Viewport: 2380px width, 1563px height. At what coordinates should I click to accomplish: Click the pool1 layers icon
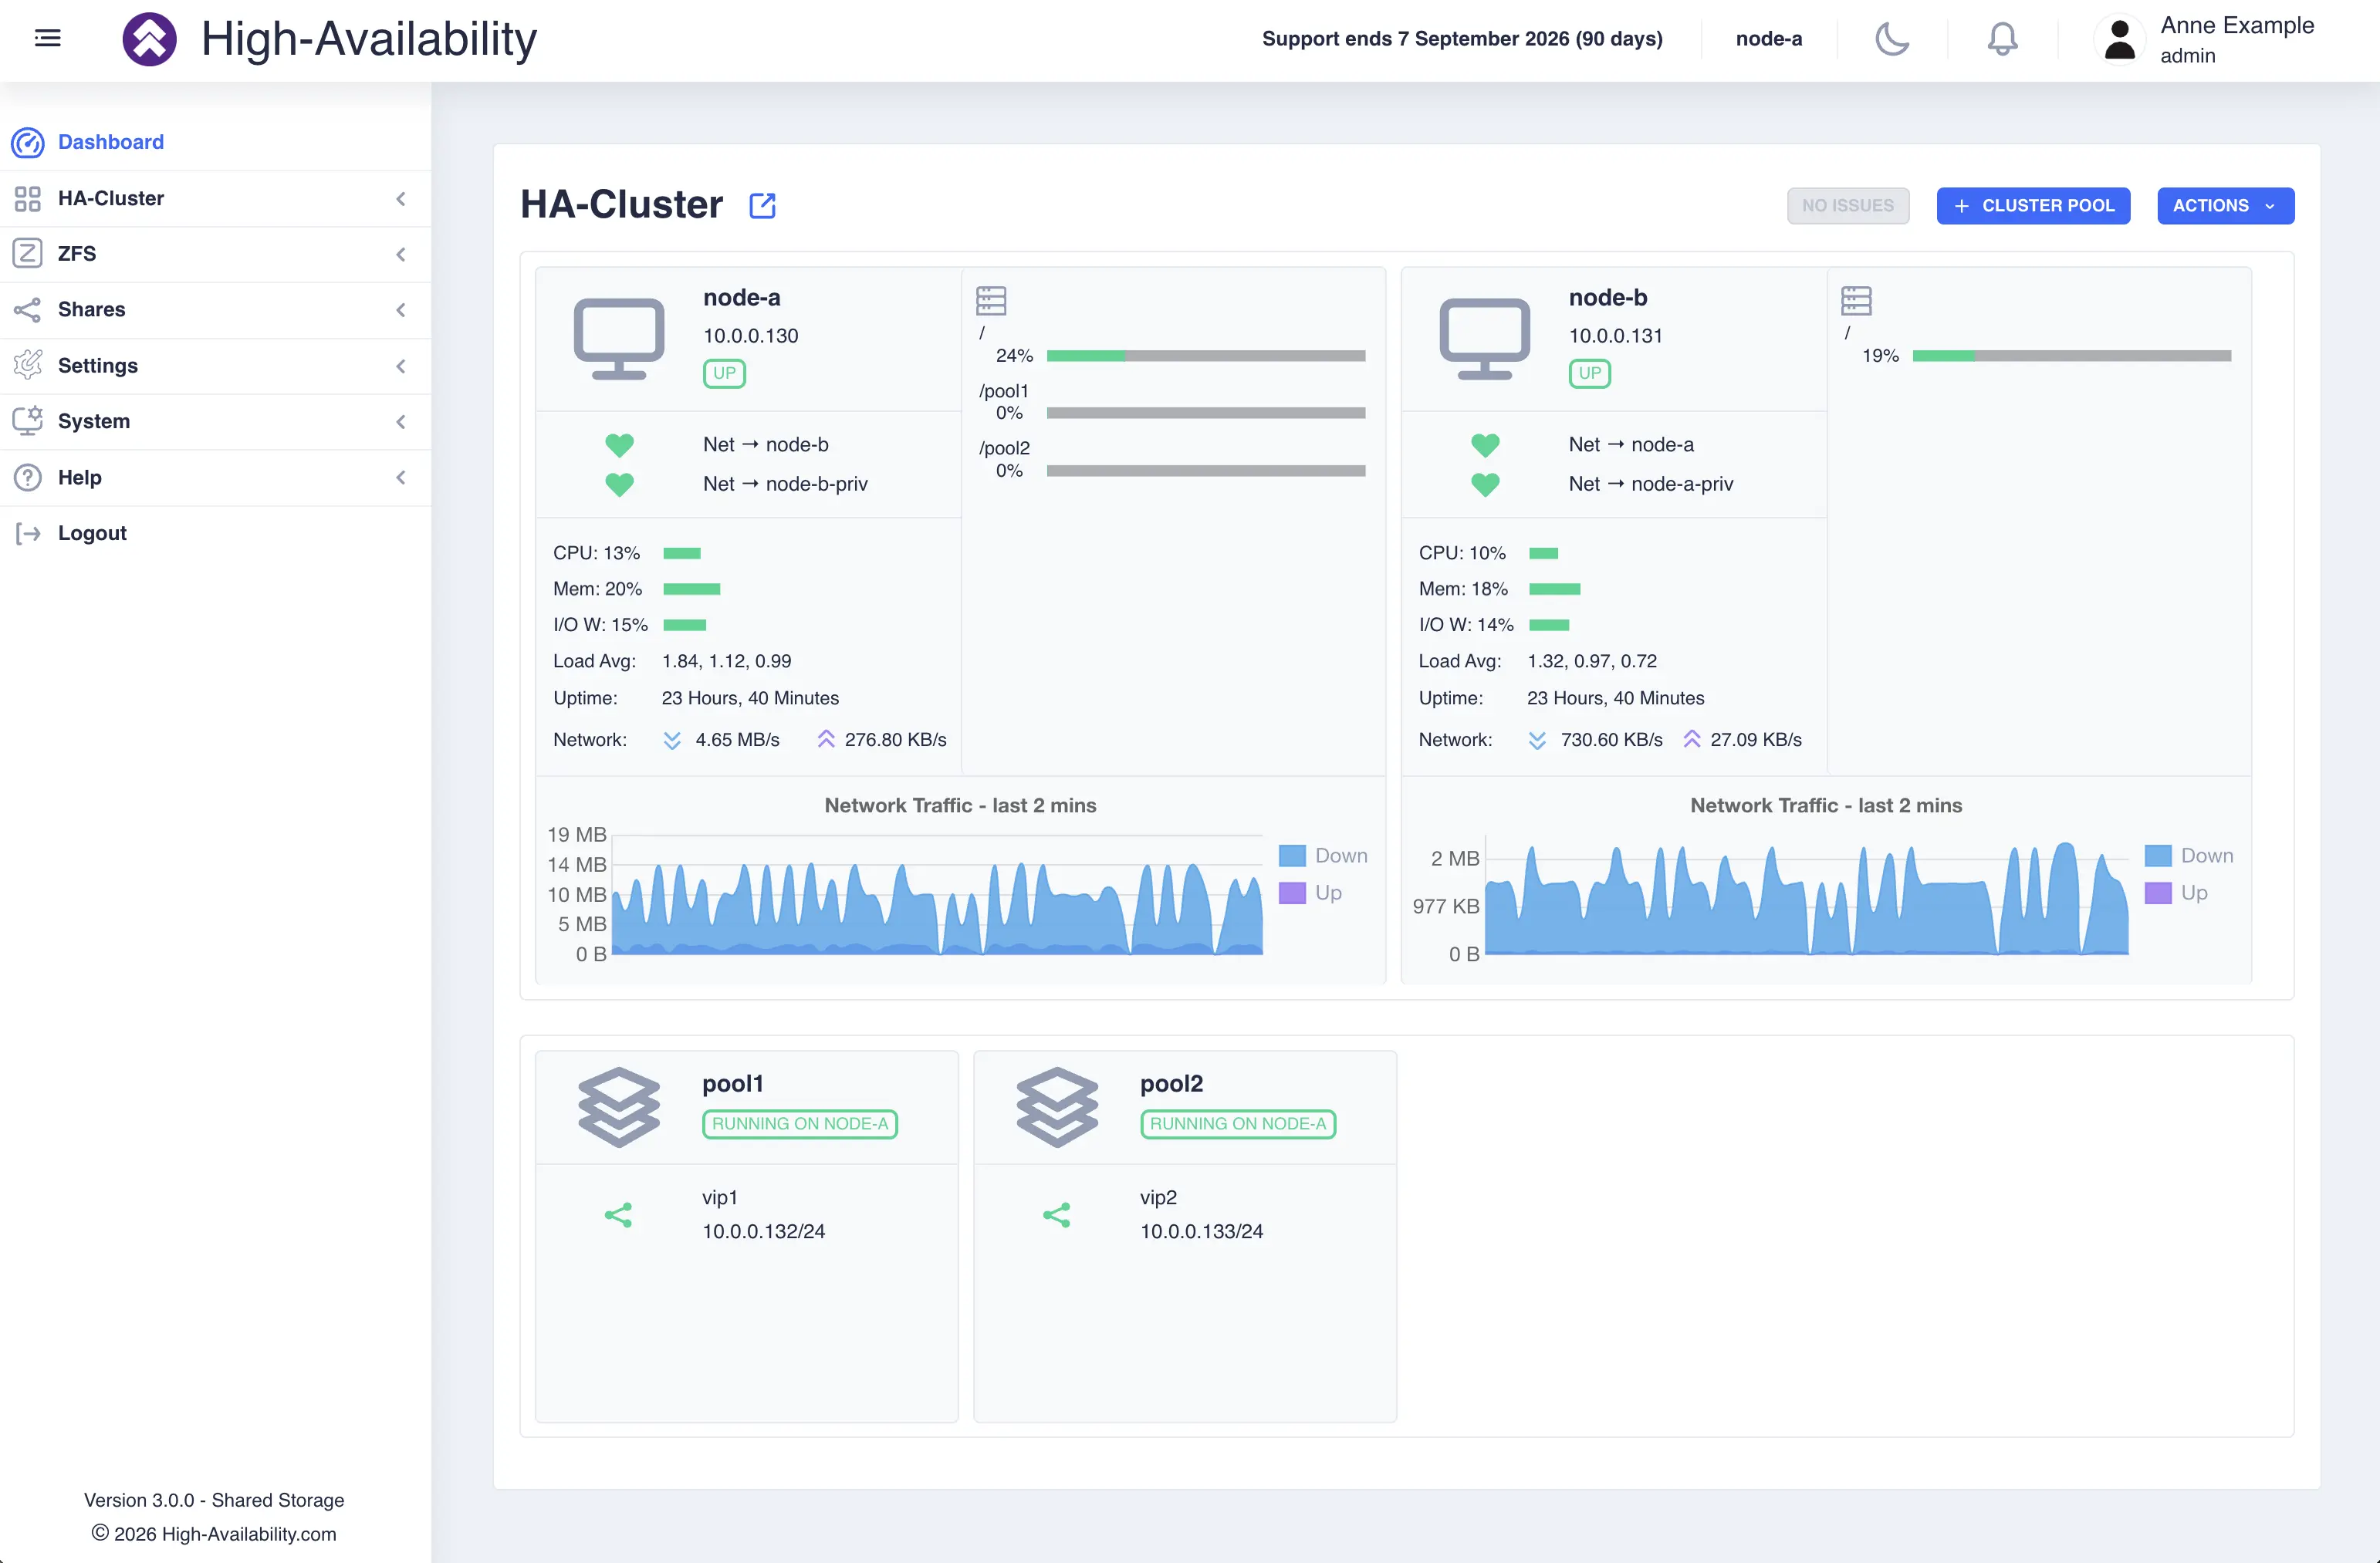[x=619, y=1107]
